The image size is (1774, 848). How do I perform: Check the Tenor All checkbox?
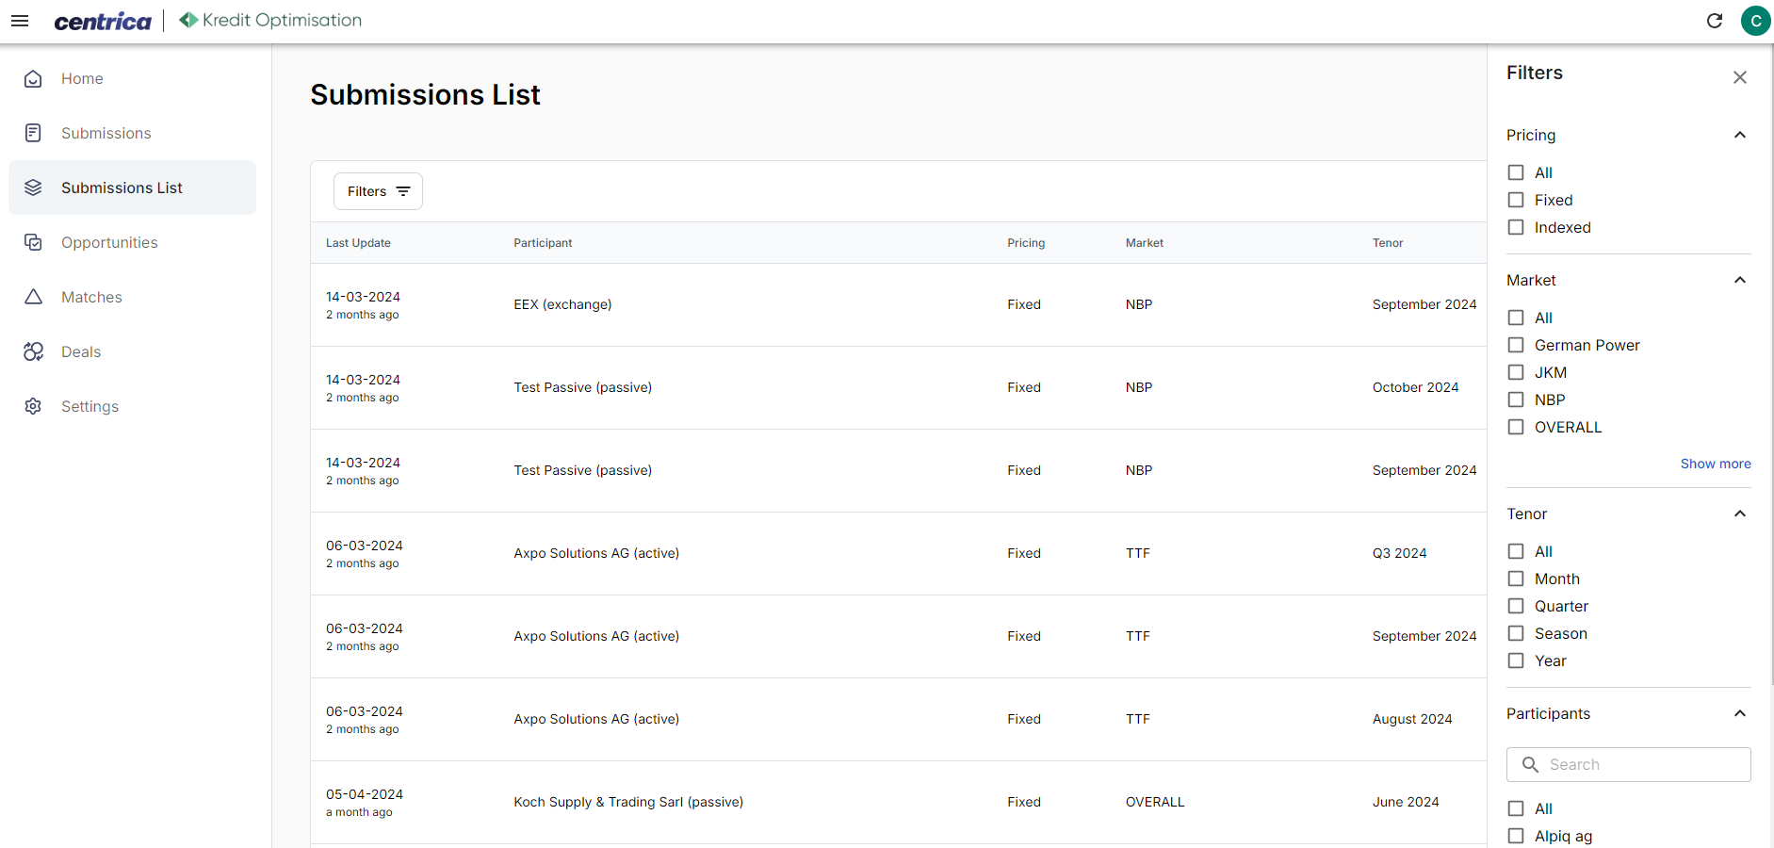tap(1516, 551)
